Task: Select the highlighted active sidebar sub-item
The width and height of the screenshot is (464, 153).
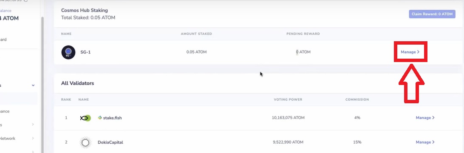Action: point(19,99)
